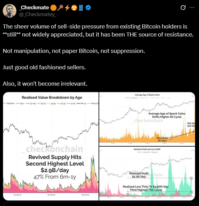Click the blue verified badge
Image resolution: width=199 pixels, height=206 pixels.
pyautogui.click(x=88, y=7)
